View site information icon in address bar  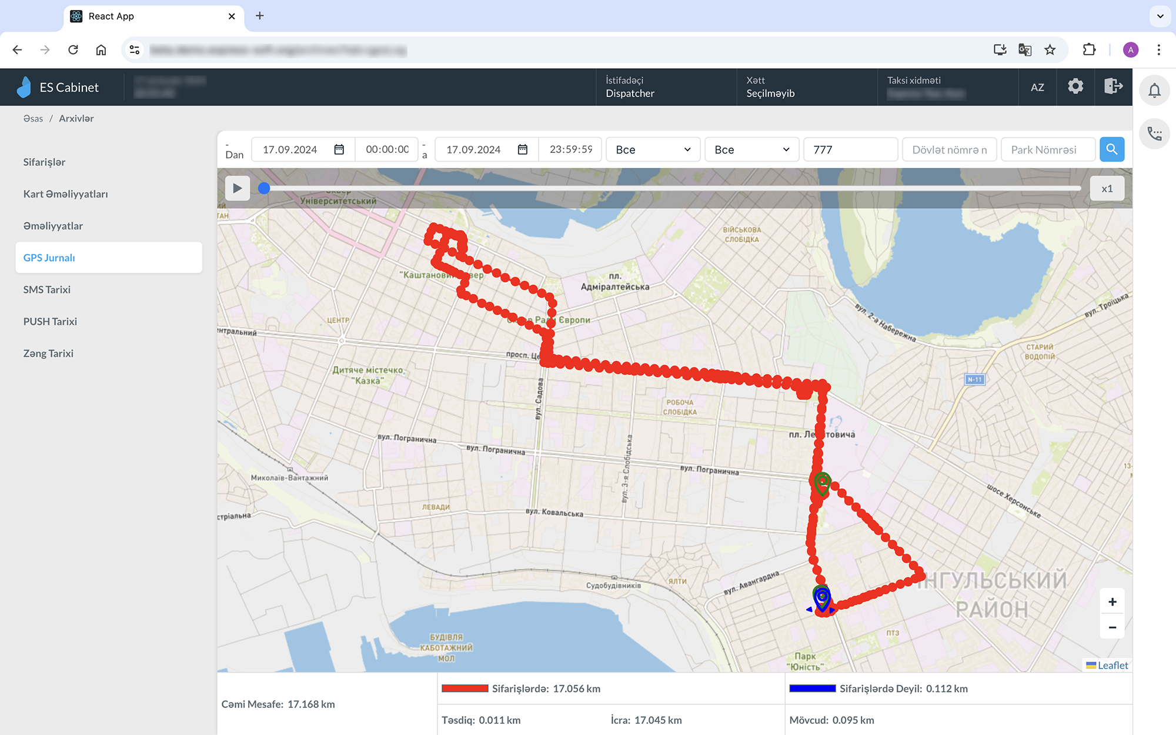(135, 50)
